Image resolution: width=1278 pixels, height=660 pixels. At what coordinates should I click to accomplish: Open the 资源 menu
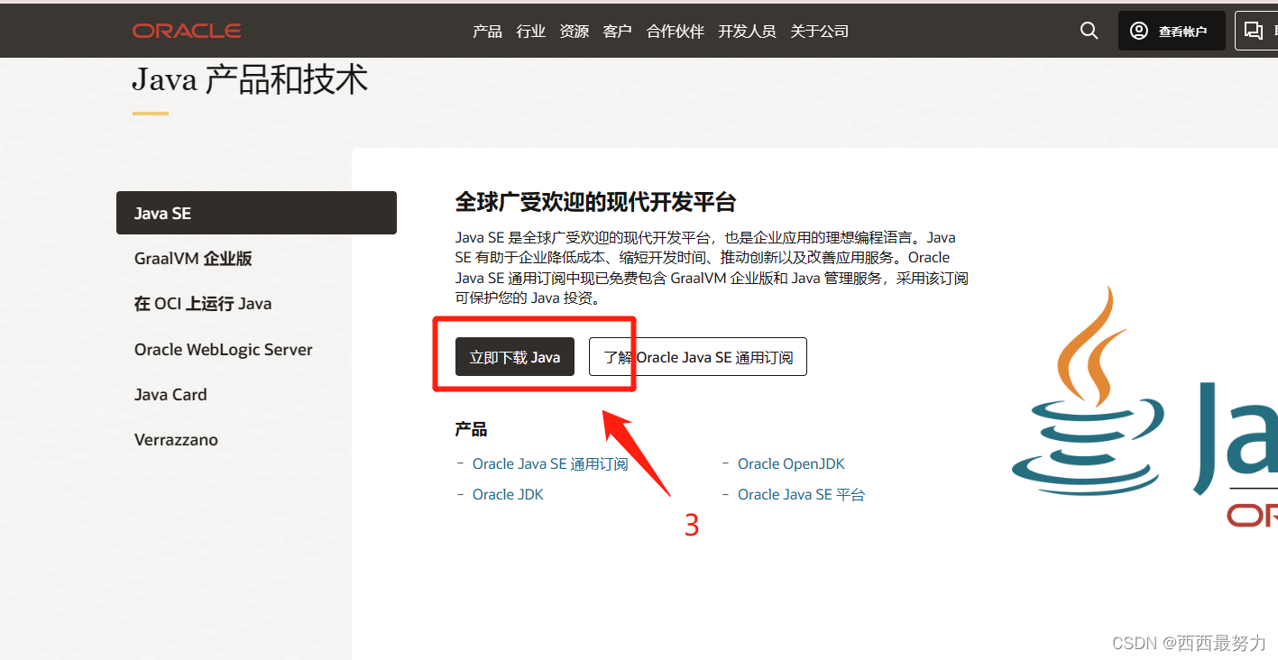pos(575,31)
